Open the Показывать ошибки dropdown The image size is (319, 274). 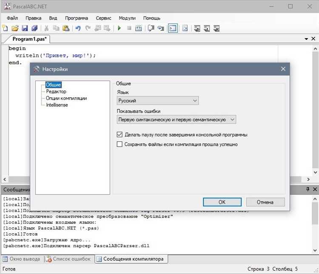(x=177, y=119)
